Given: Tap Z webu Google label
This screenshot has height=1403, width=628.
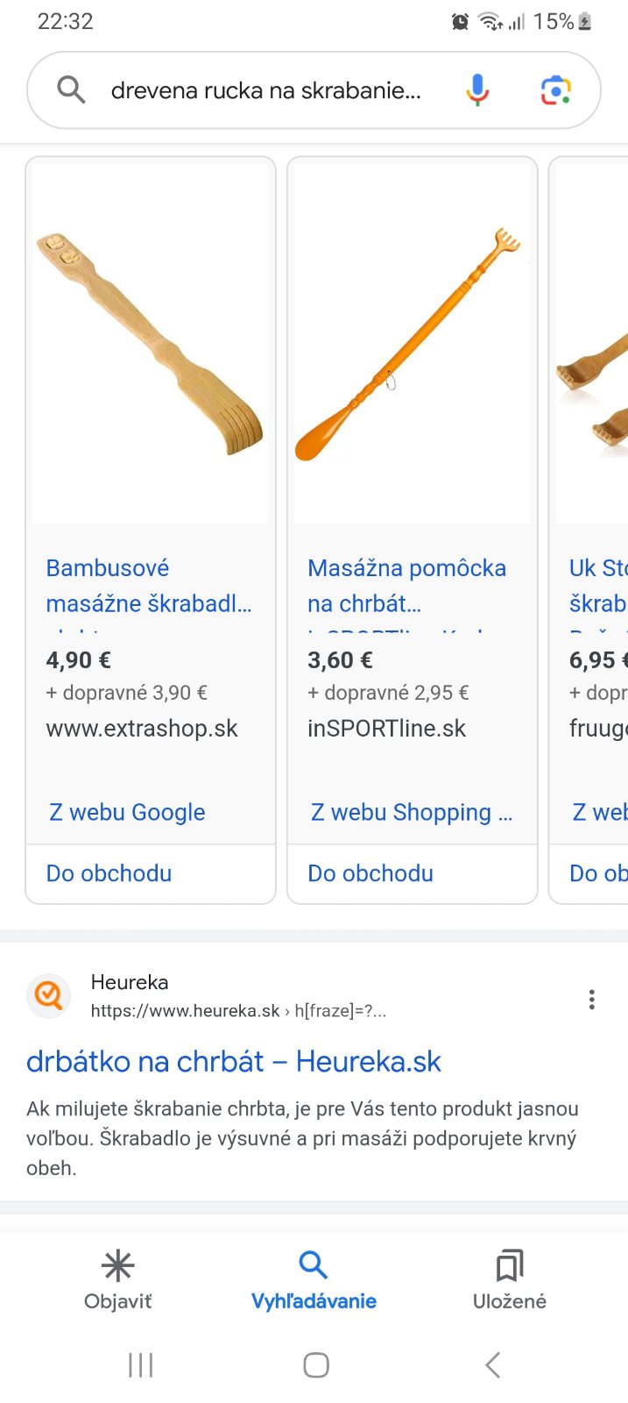Looking at the screenshot, I should pos(127,812).
